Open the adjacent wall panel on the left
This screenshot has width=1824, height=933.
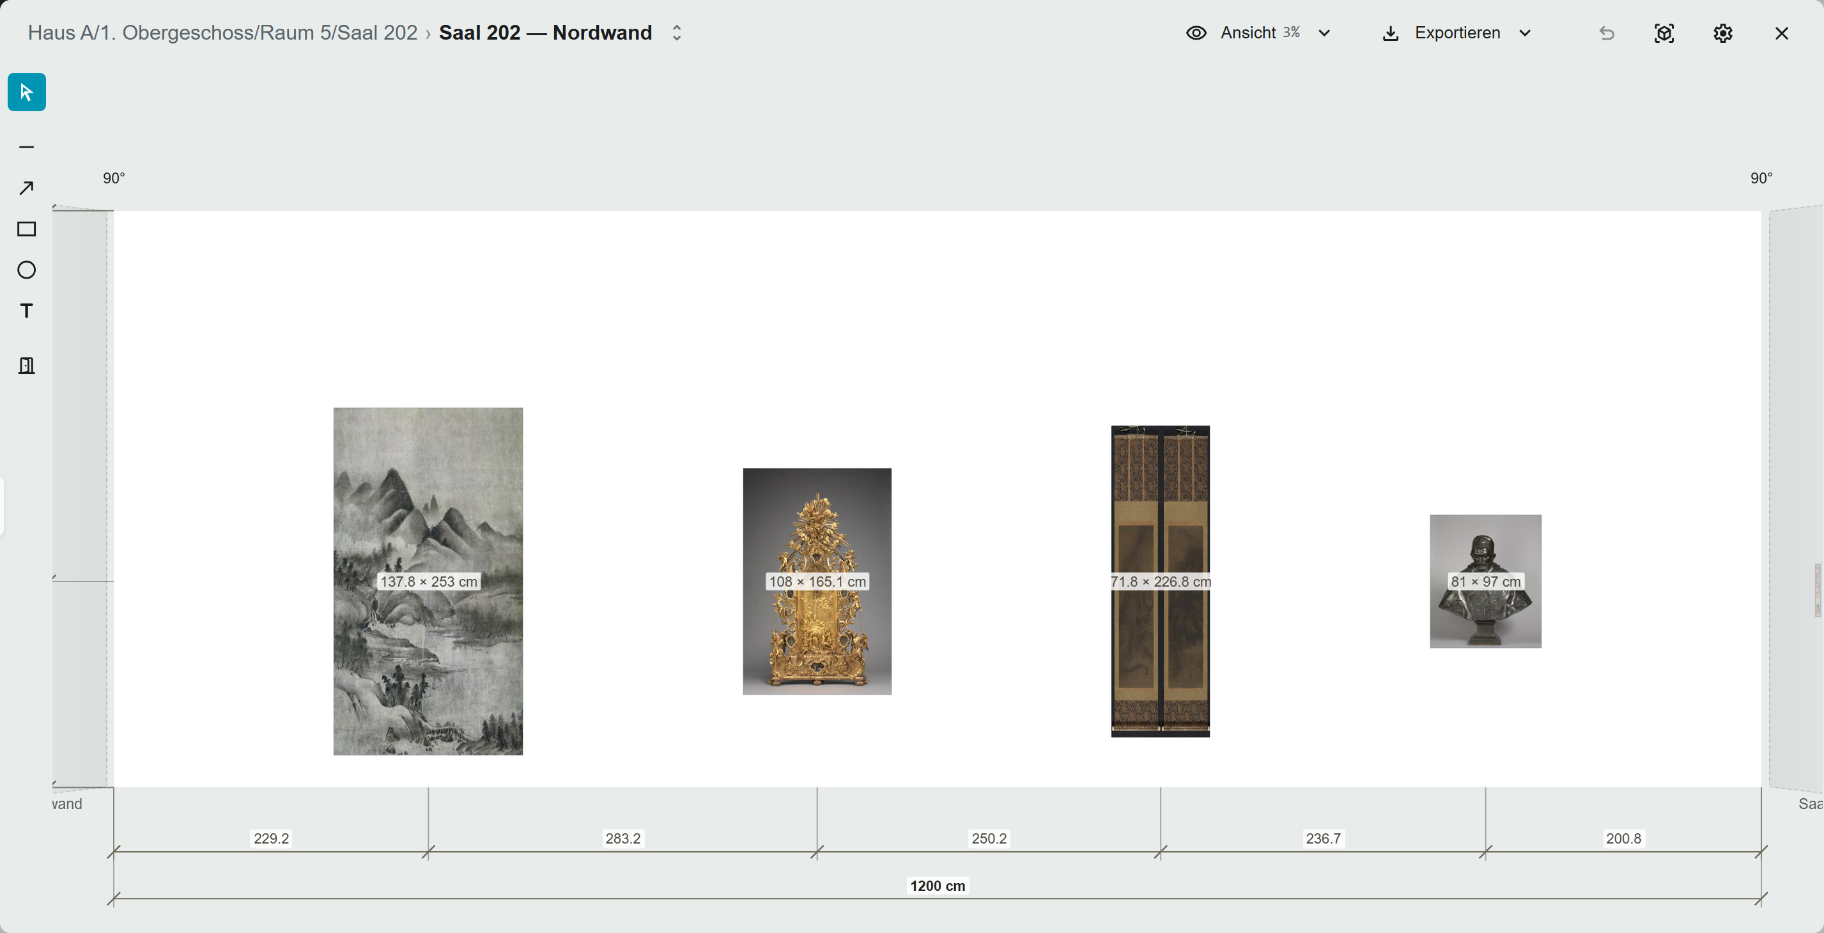(x=80, y=498)
